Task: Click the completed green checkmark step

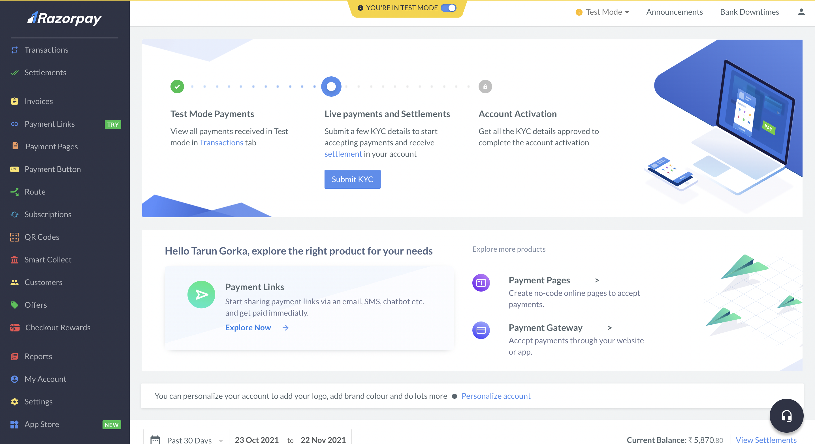Action: pyautogui.click(x=177, y=87)
